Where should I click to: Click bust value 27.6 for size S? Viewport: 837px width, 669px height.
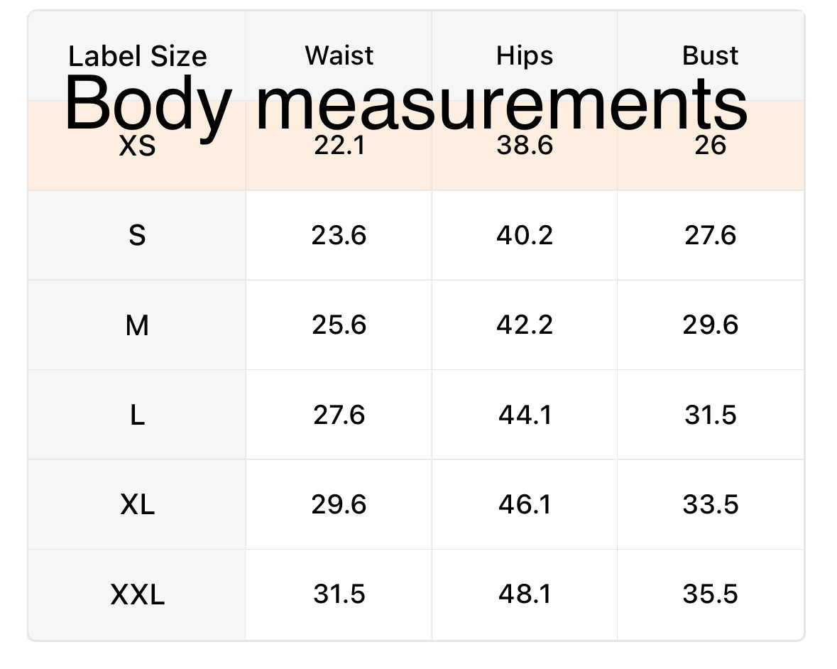(x=710, y=235)
